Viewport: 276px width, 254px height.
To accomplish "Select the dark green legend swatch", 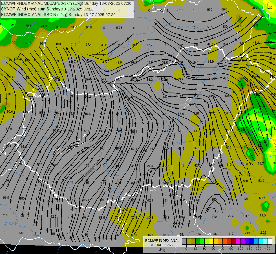I will [198, 242].
